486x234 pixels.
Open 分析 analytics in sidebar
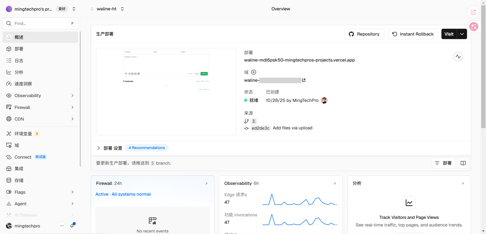[x=40, y=72]
